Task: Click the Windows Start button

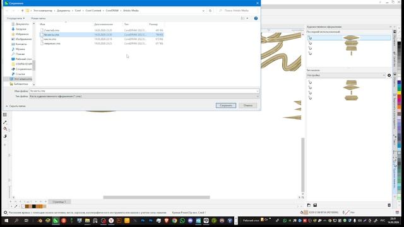Action: click(6, 221)
